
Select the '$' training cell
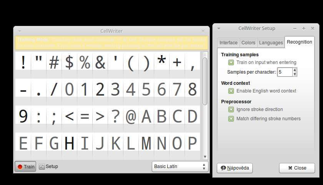point(70,64)
